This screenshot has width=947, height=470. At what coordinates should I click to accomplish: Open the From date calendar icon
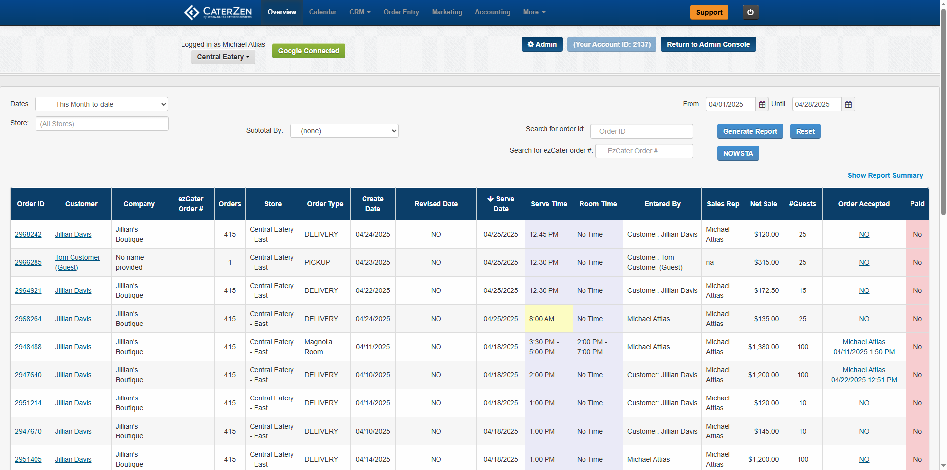(762, 104)
